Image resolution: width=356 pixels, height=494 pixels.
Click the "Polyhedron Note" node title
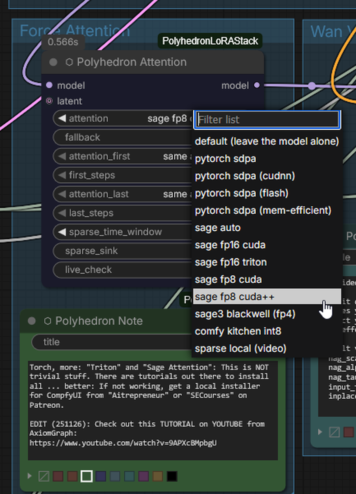[x=99, y=321]
